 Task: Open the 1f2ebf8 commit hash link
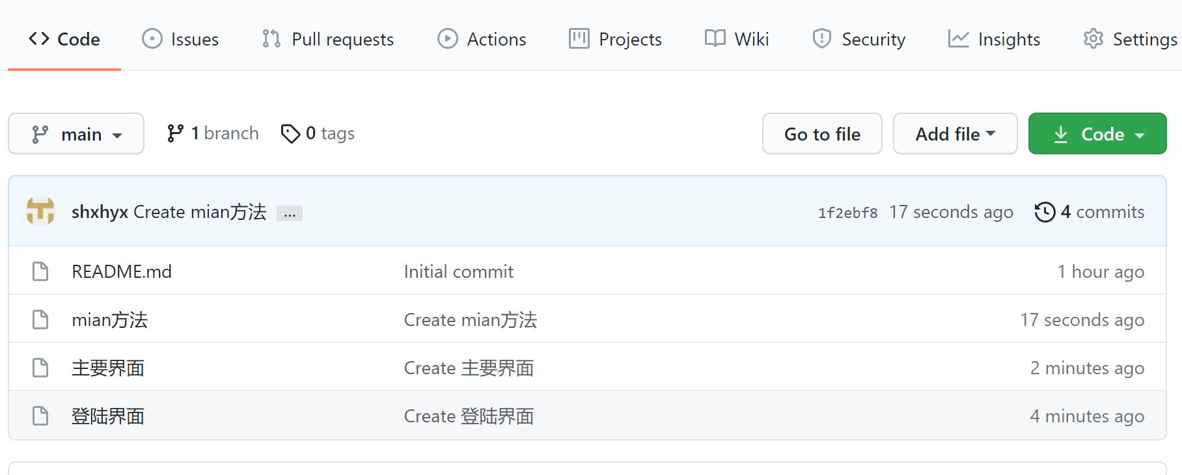[x=847, y=213]
